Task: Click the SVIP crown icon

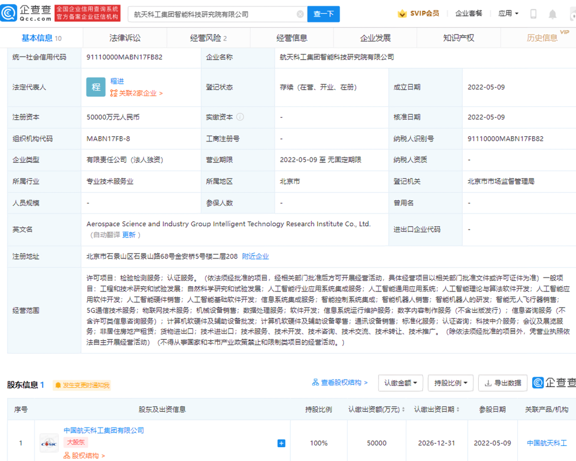Action: 402,14
